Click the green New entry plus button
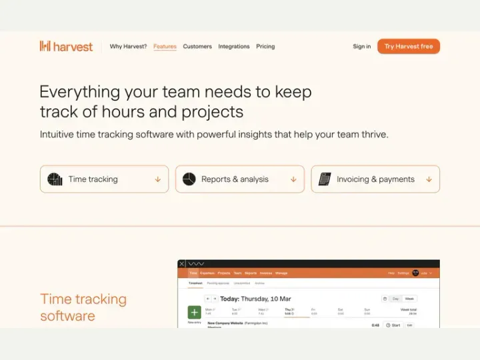The width and height of the screenshot is (480, 360). [195, 312]
